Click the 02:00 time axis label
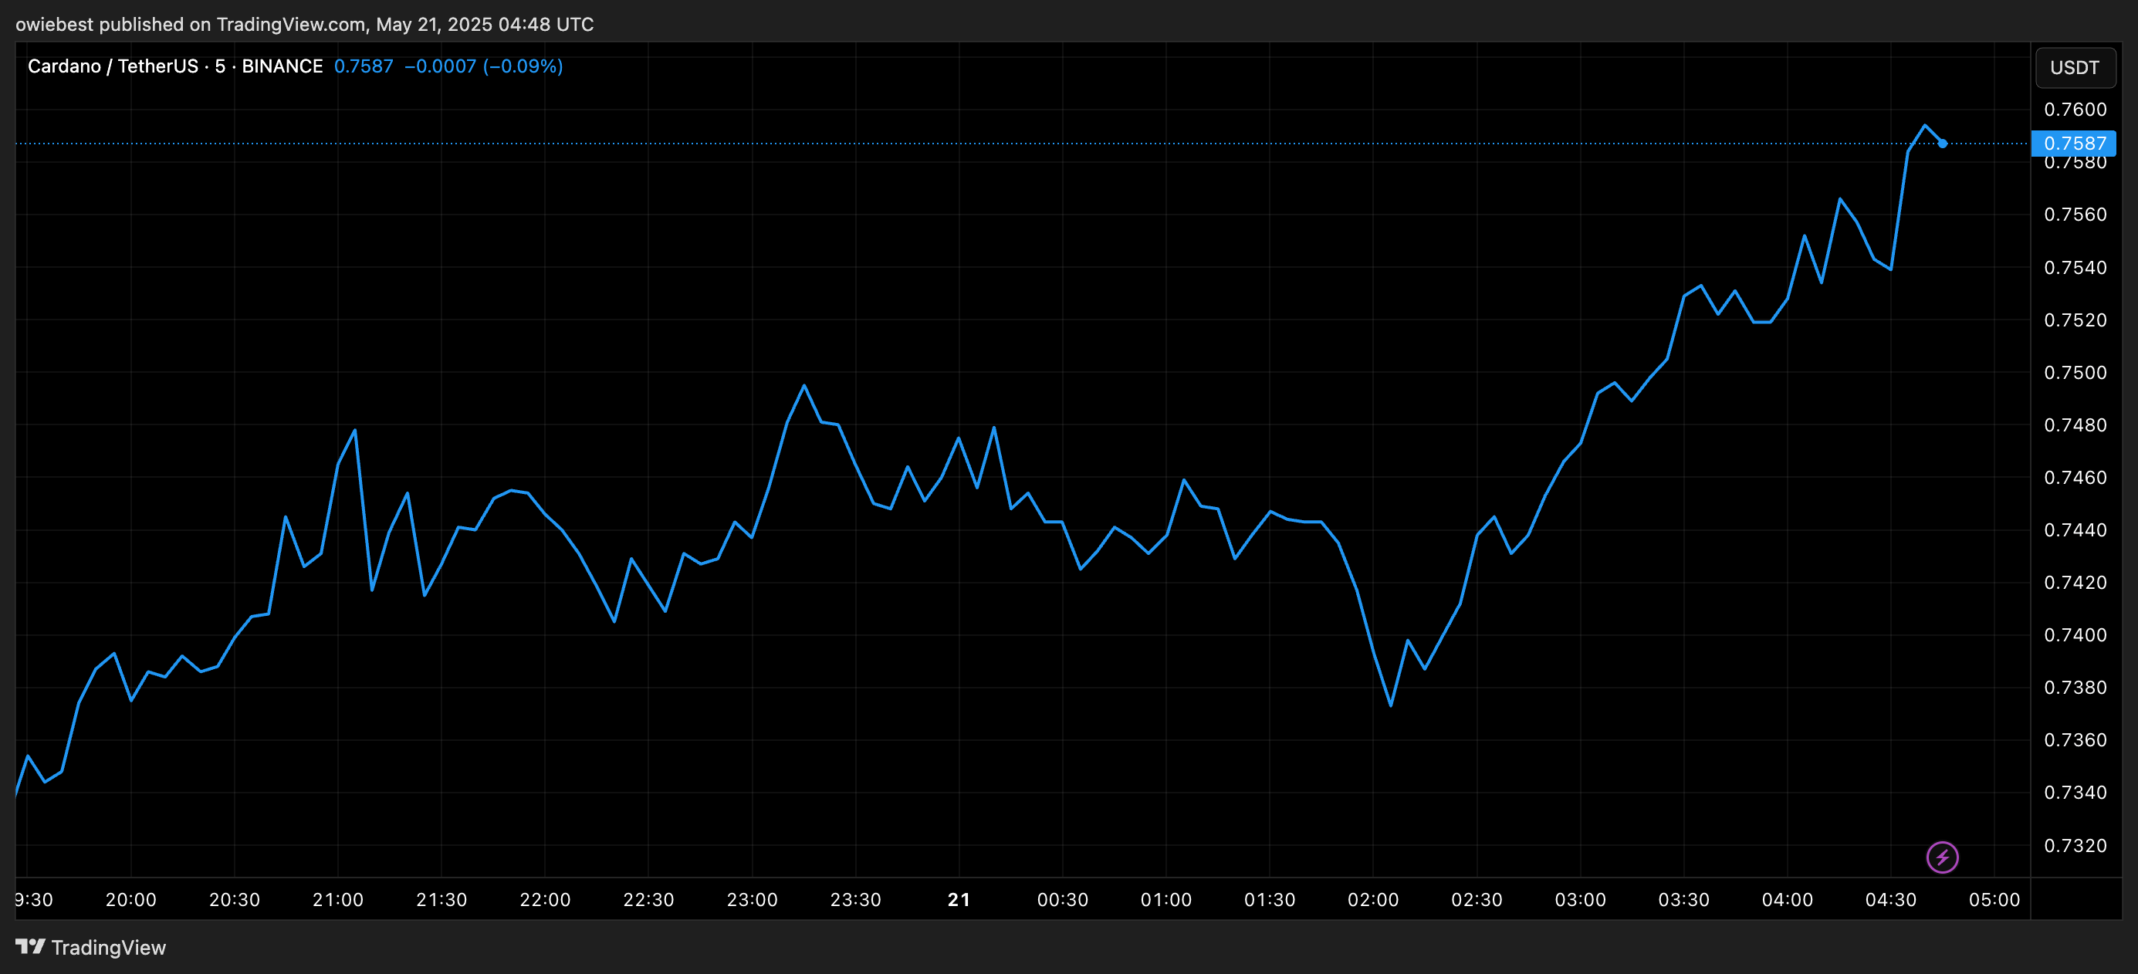Viewport: 2138px width, 974px height. [x=1373, y=899]
